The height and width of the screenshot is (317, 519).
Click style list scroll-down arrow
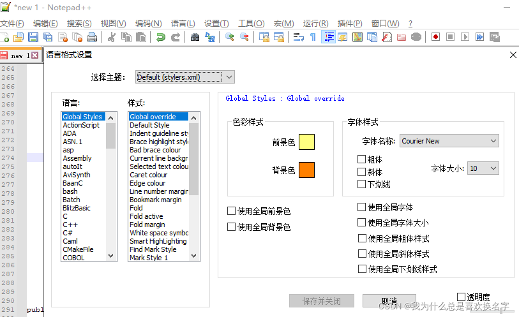coord(194,256)
